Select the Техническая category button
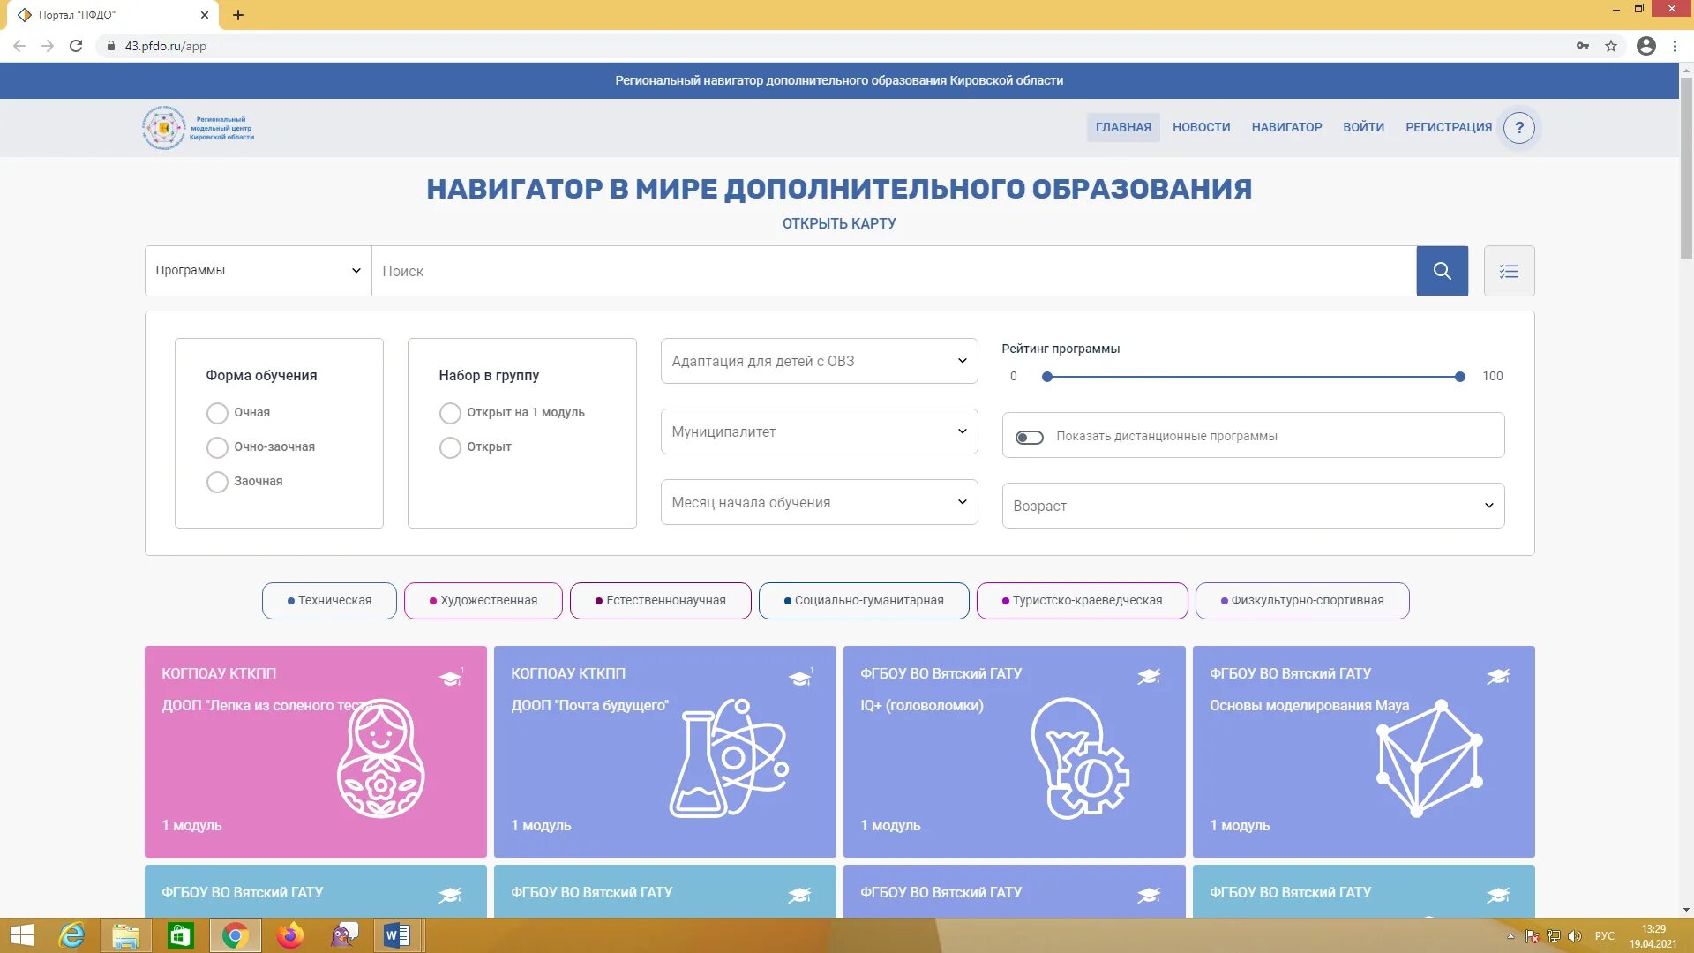 click(x=329, y=601)
